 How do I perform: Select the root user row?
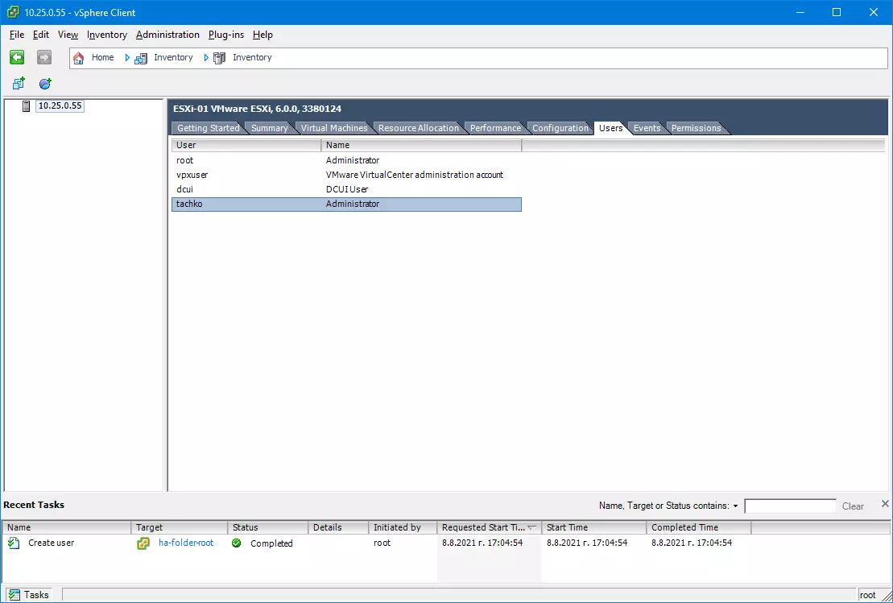pyautogui.click(x=346, y=160)
